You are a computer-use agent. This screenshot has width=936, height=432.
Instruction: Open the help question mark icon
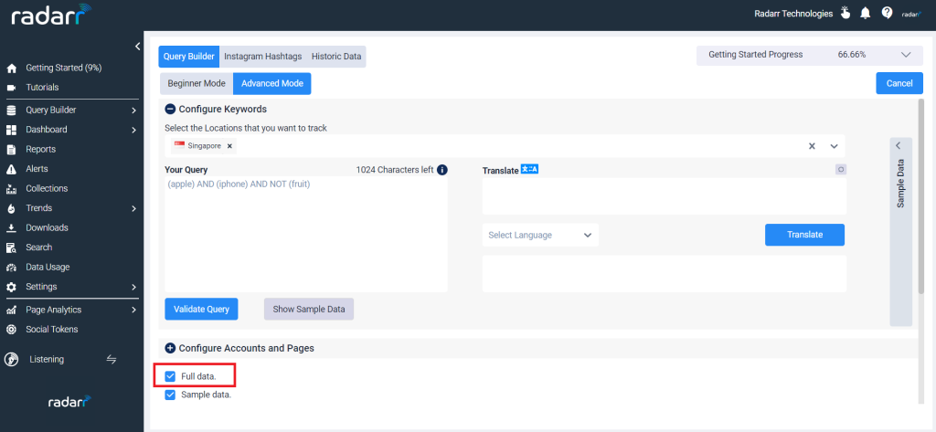[887, 13]
